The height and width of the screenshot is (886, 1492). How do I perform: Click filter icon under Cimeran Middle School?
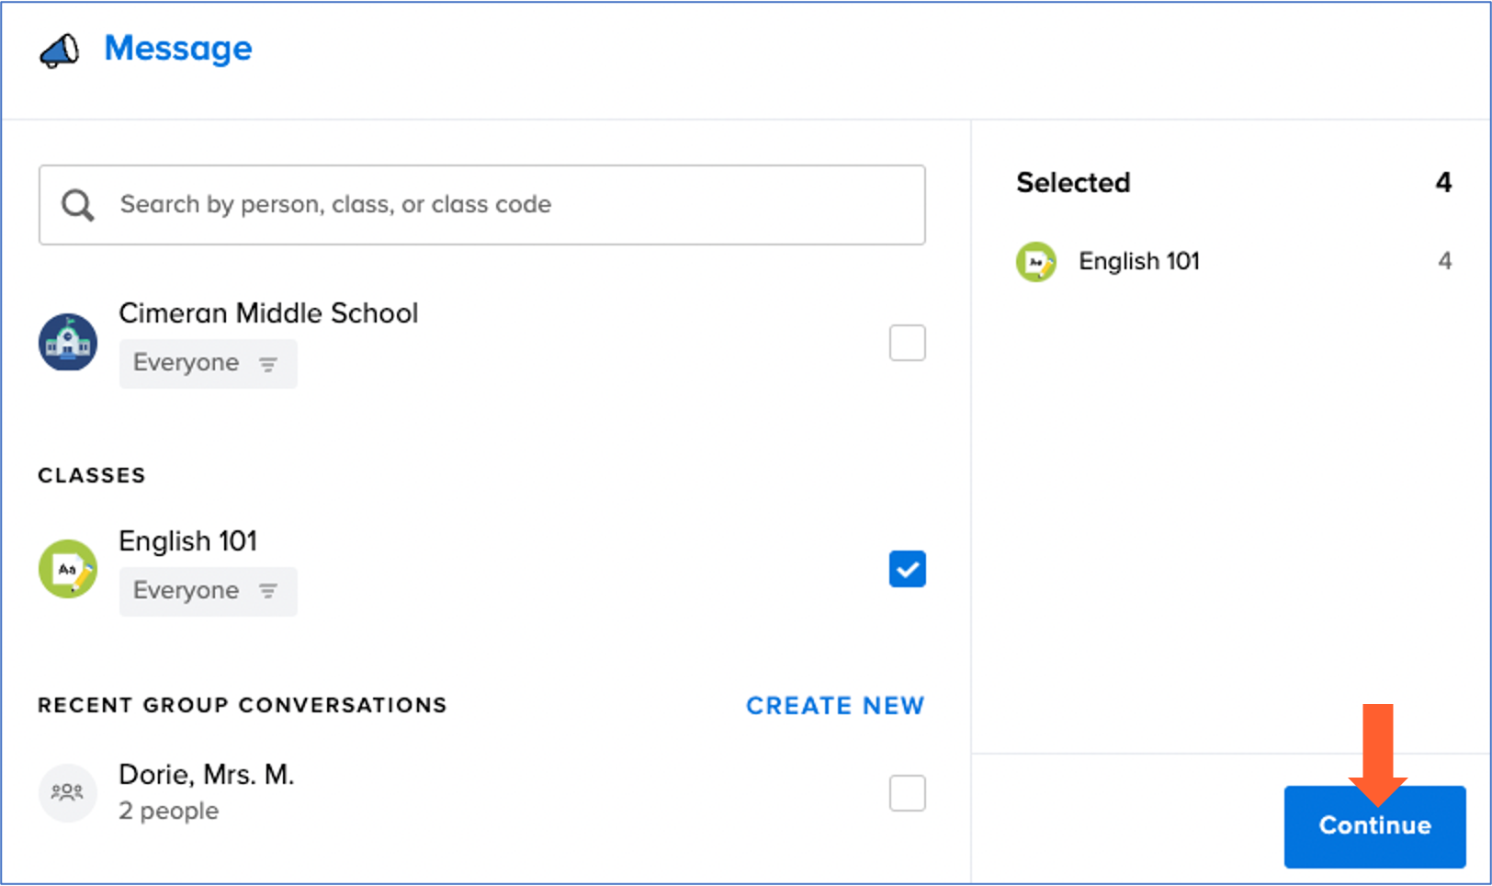pos(268,364)
